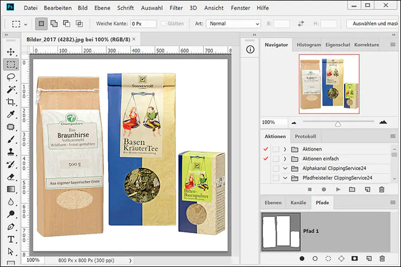Viewport: 401px width, 267px height.
Task: Collapse the Pfadfreisteller ClippingService24 set
Action: coord(285,178)
